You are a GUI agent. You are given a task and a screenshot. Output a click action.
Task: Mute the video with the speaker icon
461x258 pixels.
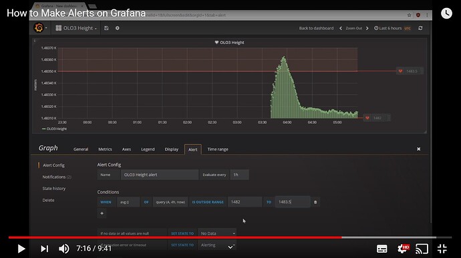(x=63, y=249)
